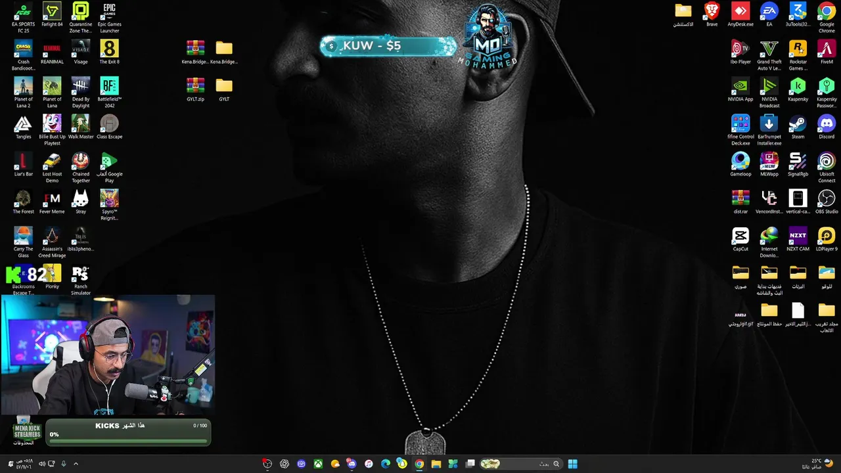
Task: Open Snapchat from the taskbar
Action: point(402,464)
